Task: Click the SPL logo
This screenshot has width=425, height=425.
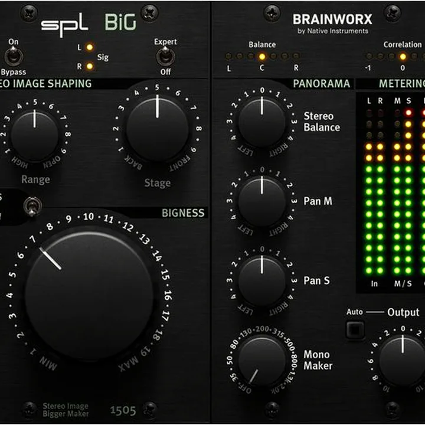Action: click(64, 25)
